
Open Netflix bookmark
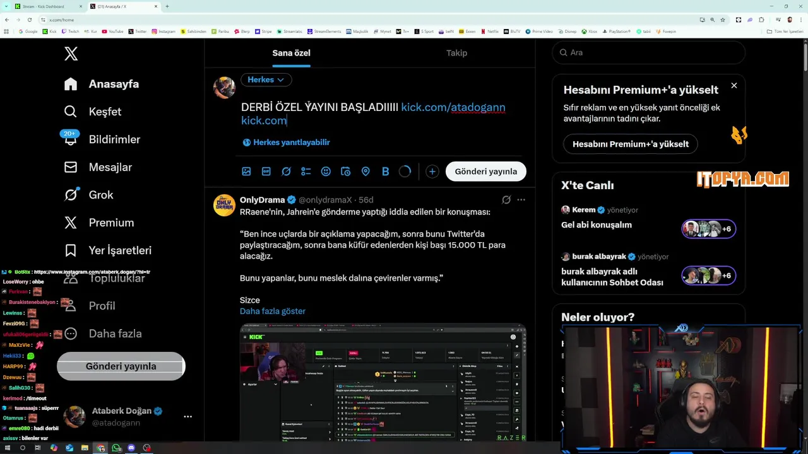tap(489, 32)
